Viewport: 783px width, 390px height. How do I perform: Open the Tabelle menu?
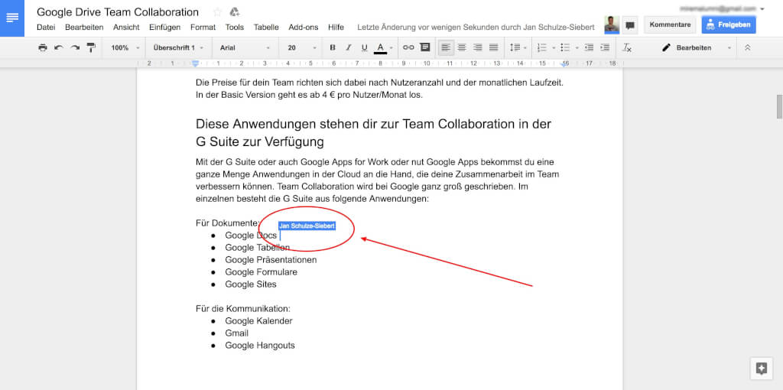[266, 28]
